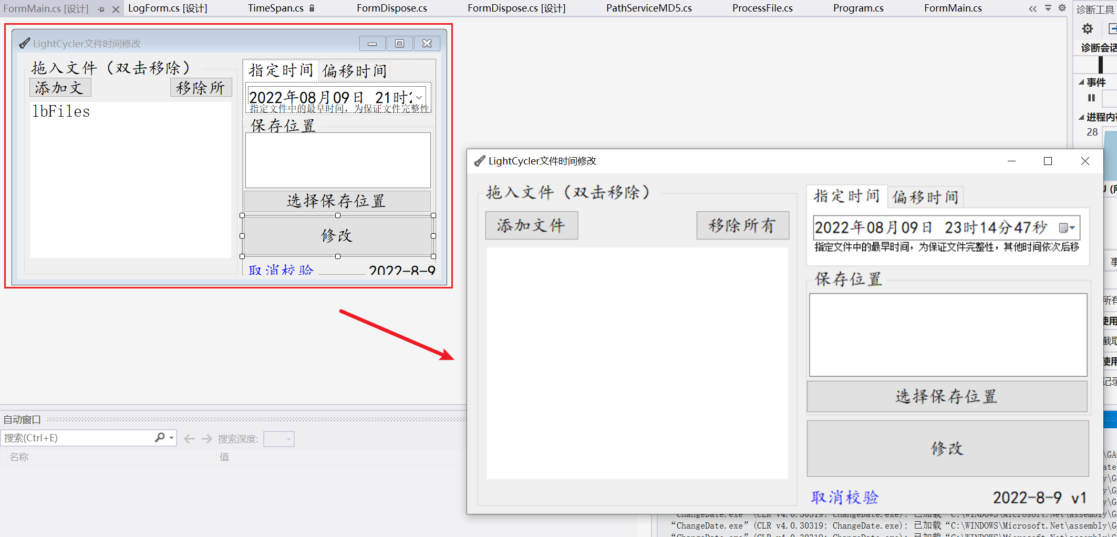Open the tab well settings gear

tap(1062, 8)
